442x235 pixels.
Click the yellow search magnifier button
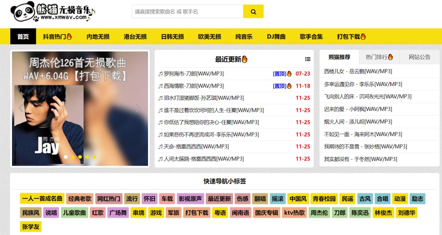[x=253, y=11]
